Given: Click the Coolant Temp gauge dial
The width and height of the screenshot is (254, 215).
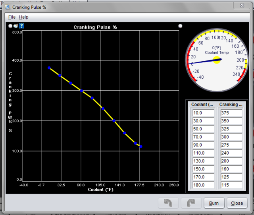Looking at the screenshot, I should 217,60.
